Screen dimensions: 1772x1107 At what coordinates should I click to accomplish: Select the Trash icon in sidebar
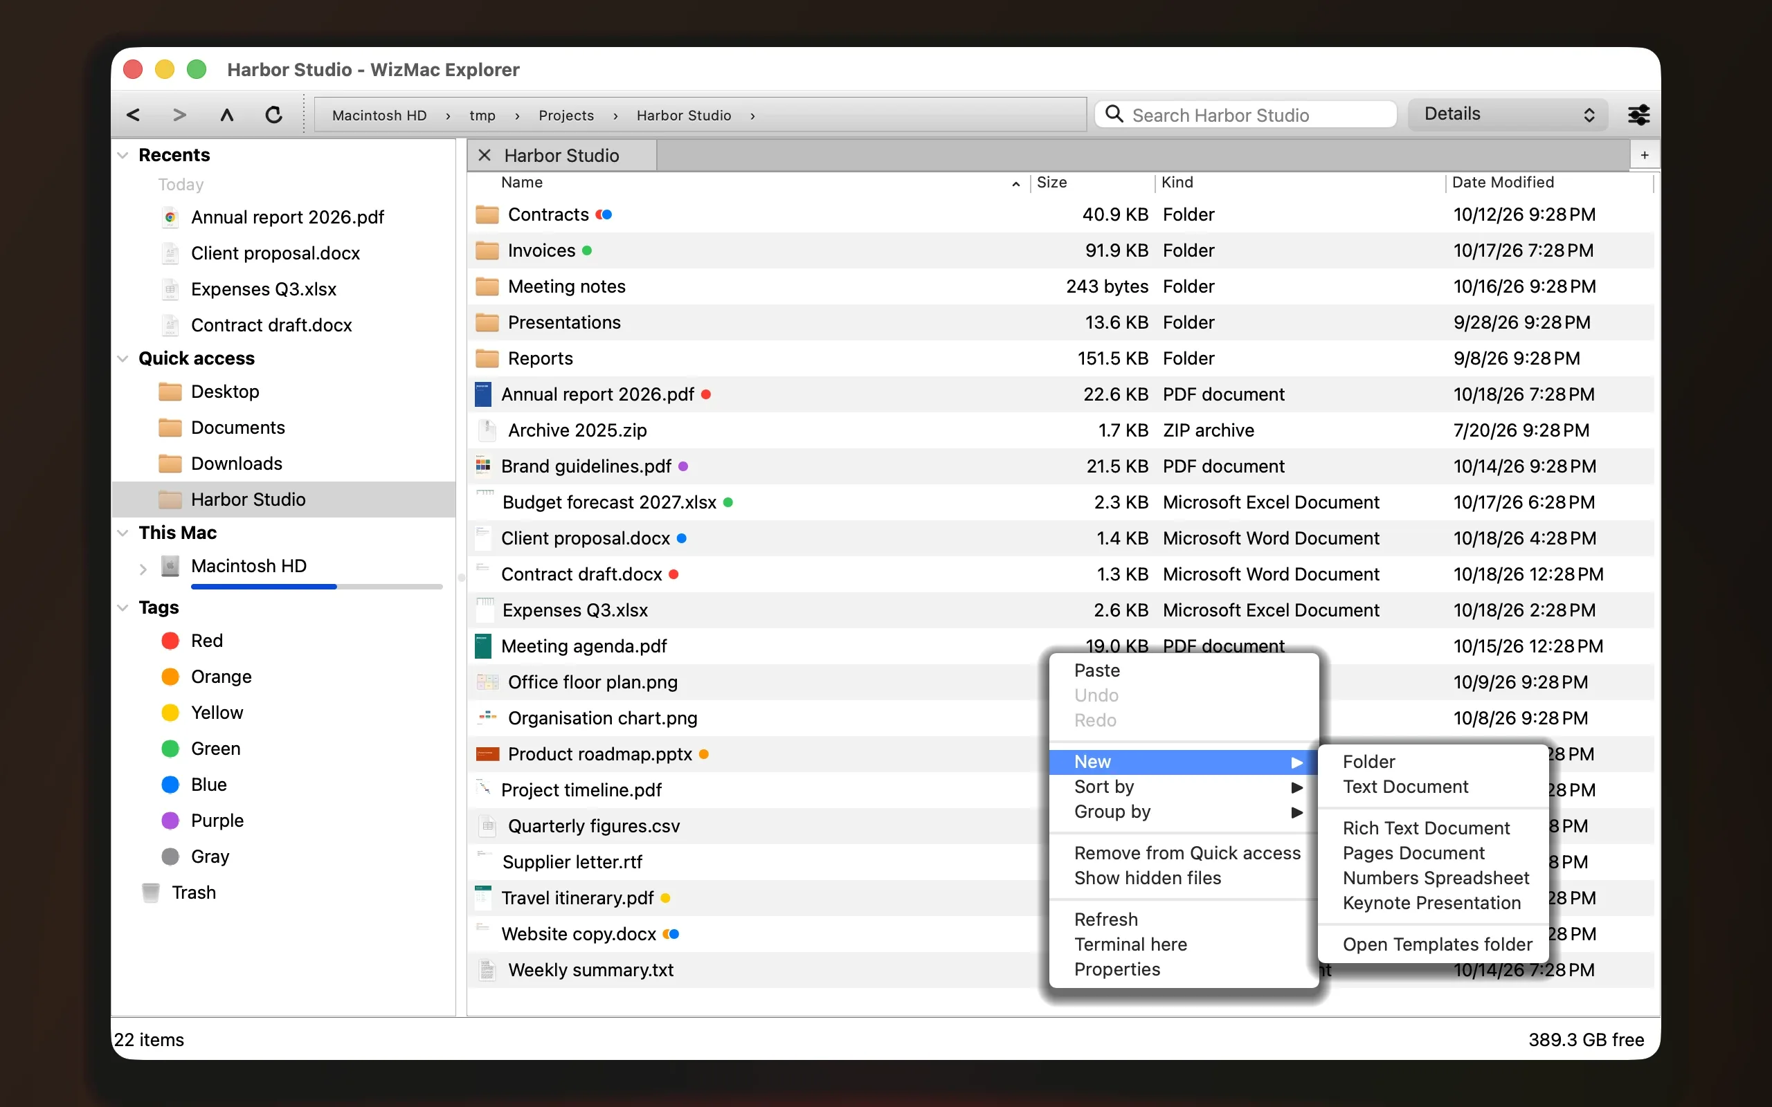click(x=151, y=893)
